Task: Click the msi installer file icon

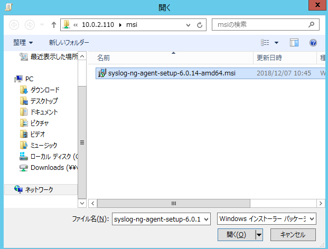Action: click(x=102, y=73)
